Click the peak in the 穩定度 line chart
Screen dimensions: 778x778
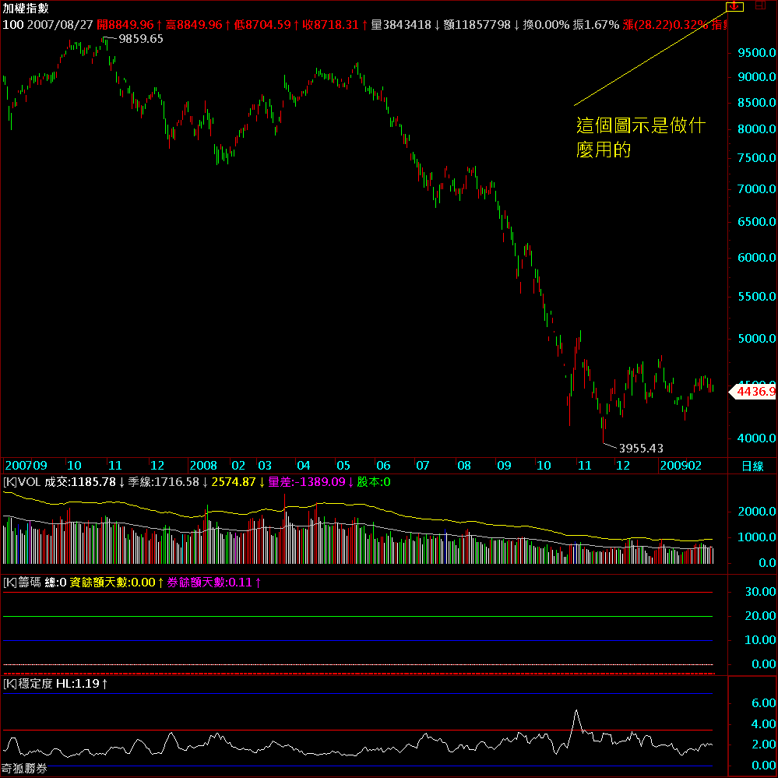[576, 710]
